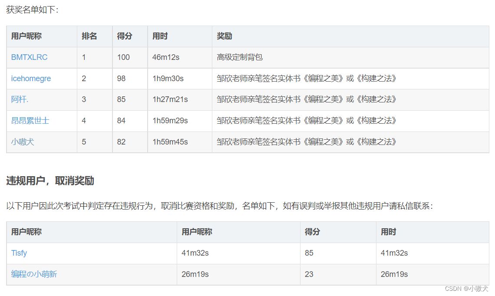Select the 46m12s time cell
This screenshot has height=296, width=495.
click(180, 57)
